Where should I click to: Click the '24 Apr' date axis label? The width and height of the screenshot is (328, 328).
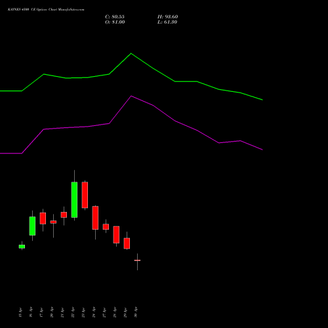point(94,312)
